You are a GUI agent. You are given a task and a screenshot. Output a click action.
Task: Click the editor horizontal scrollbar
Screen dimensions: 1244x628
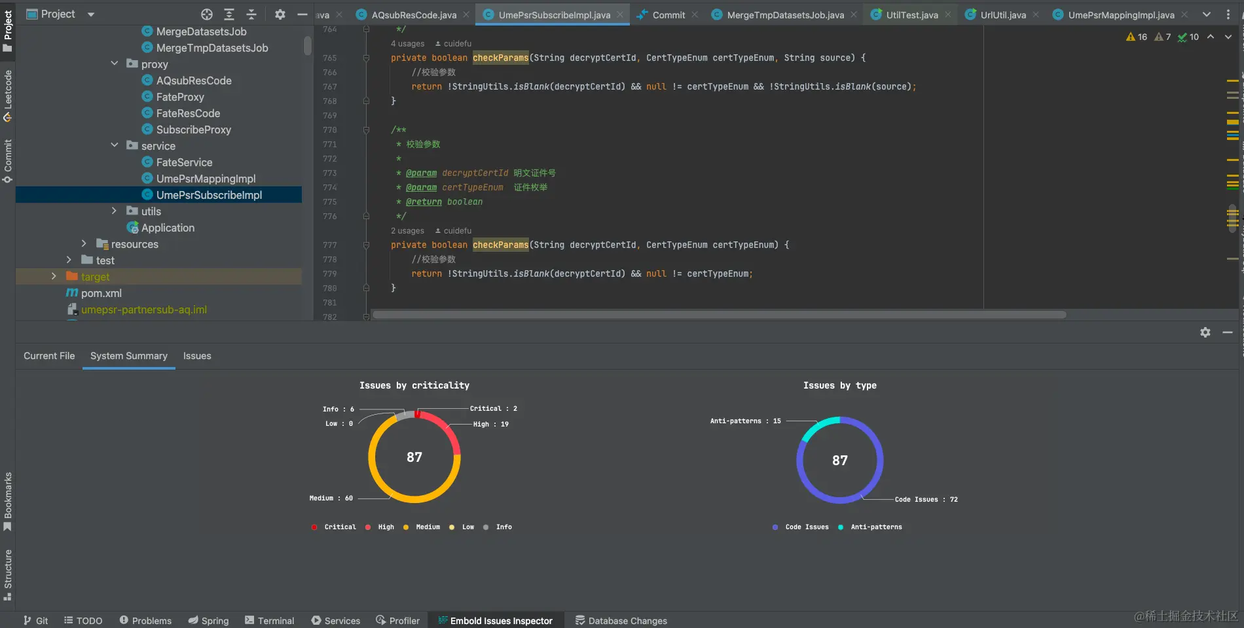point(719,315)
